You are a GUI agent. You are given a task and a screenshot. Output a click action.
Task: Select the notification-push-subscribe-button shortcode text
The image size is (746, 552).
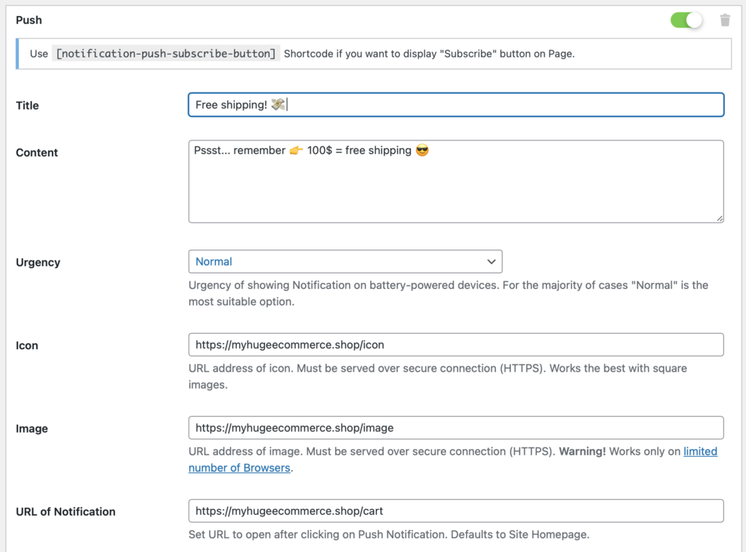coord(168,53)
